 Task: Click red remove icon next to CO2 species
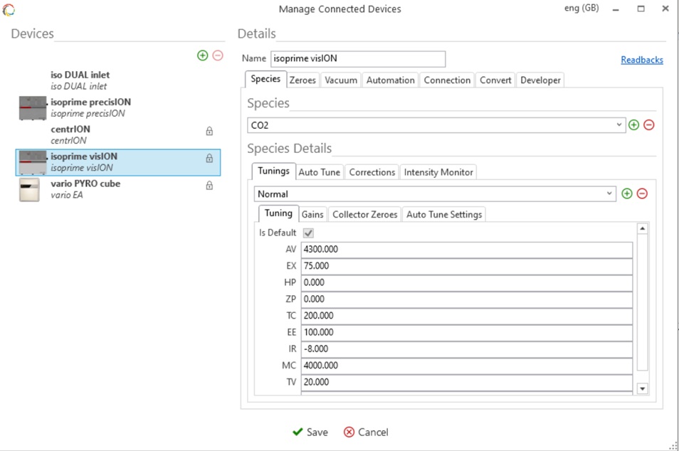click(648, 125)
